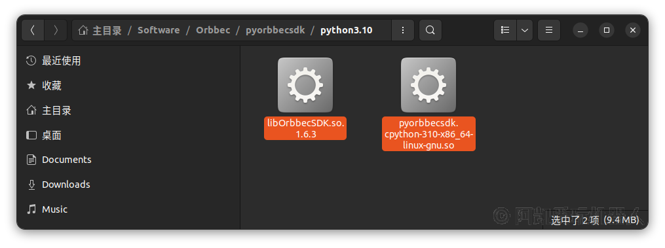Open the three-dot path options menu
Image resolution: width=665 pixels, height=248 pixels.
(402, 30)
